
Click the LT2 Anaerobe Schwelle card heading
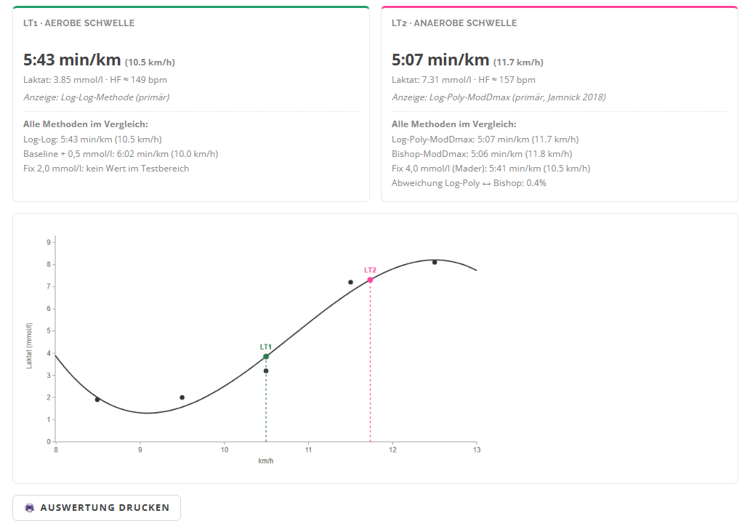(x=454, y=23)
